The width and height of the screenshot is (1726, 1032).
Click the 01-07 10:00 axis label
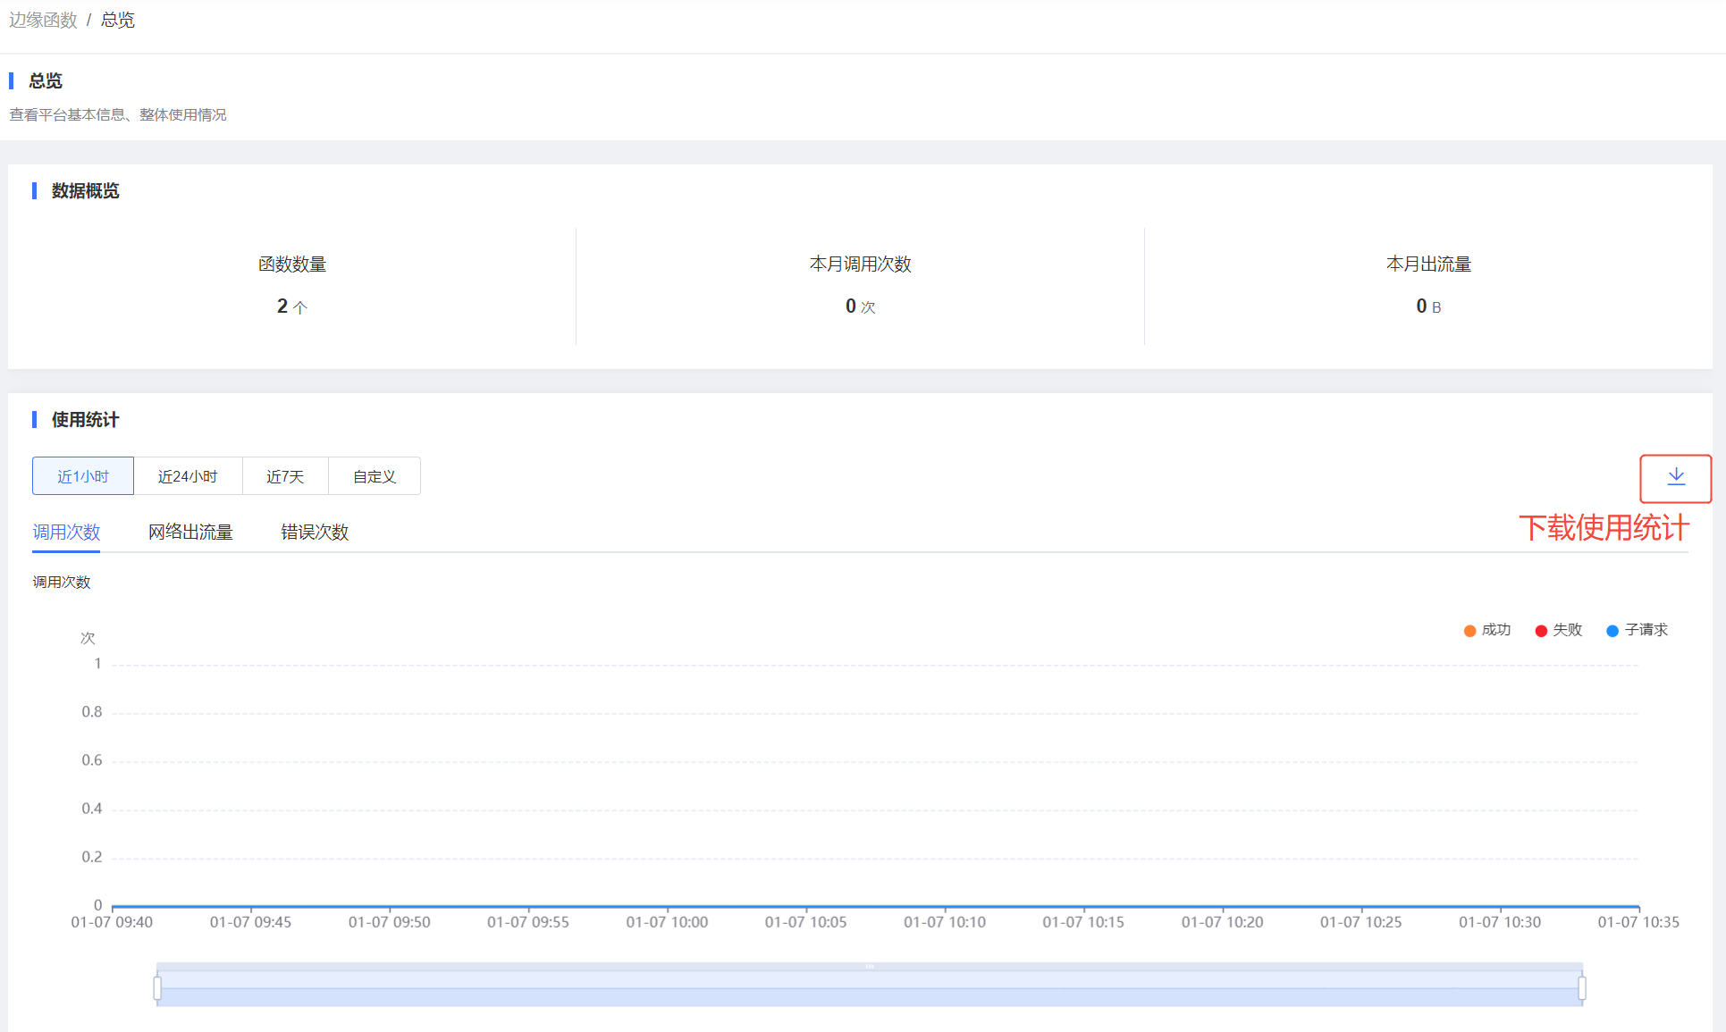coord(667,922)
